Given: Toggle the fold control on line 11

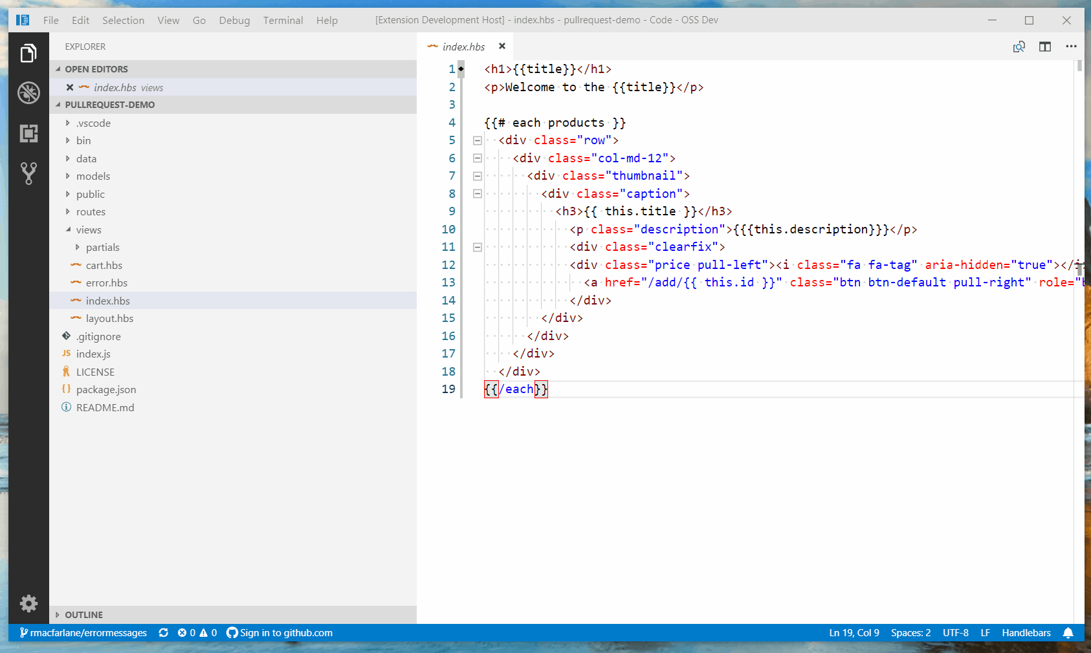Looking at the screenshot, I should pyautogui.click(x=476, y=246).
